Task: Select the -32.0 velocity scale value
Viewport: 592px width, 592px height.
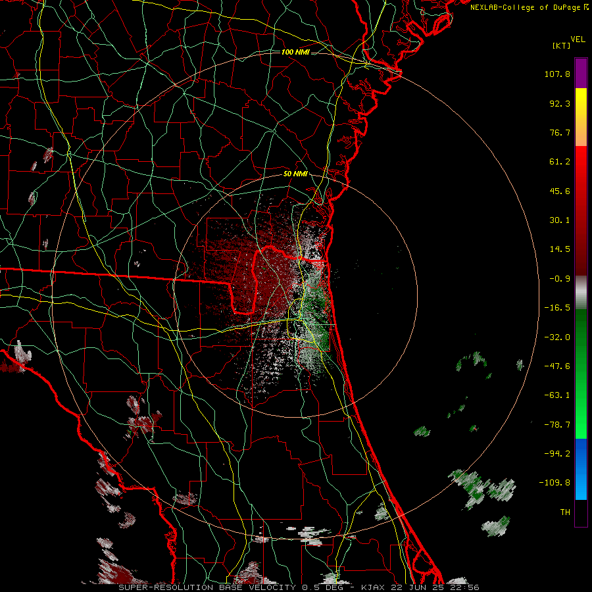Action: click(x=557, y=337)
